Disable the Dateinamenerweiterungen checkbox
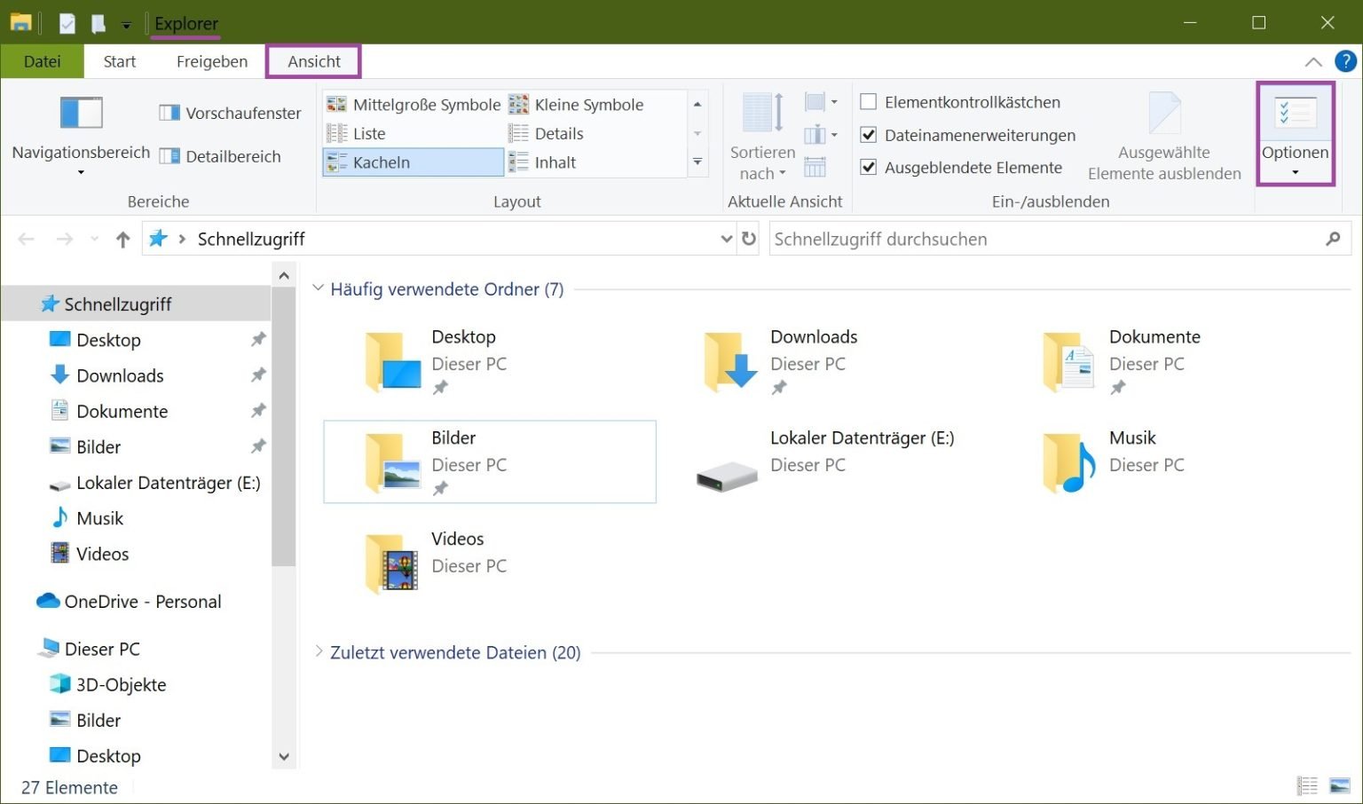The height and width of the screenshot is (804, 1363). pos(868,135)
